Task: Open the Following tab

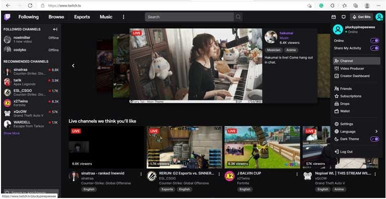Action: (x=29, y=17)
